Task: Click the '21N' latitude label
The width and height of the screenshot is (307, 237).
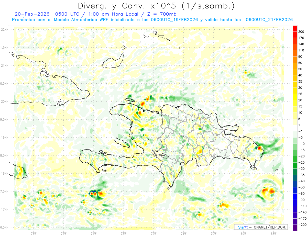Action: (4, 65)
